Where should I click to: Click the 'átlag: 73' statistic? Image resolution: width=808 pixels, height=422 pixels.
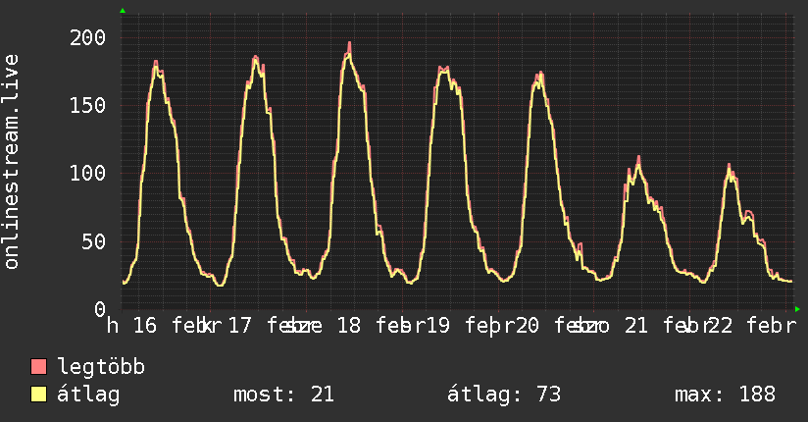click(x=504, y=395)
